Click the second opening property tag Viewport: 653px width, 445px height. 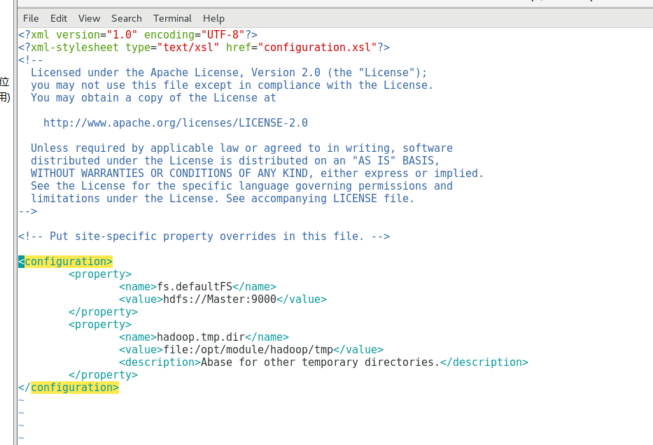point(100,324)
